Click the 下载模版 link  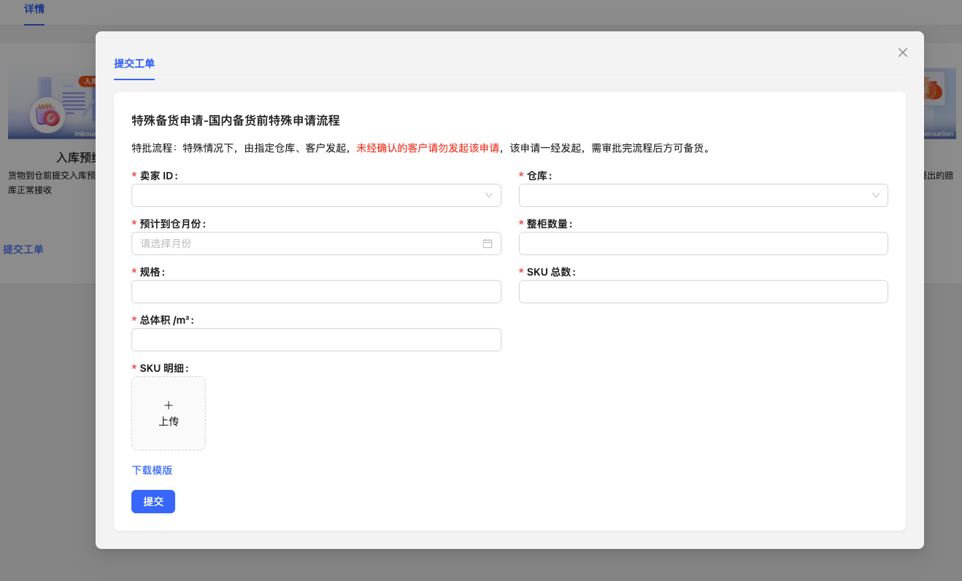[152, 470]
